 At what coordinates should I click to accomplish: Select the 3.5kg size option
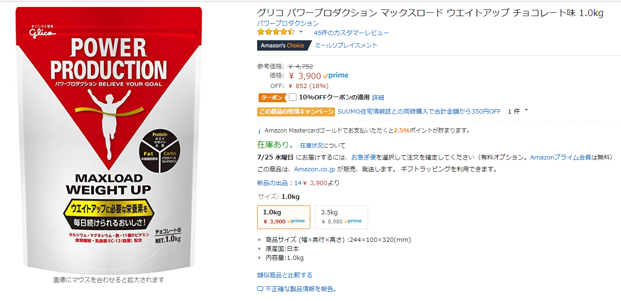coord(341,217)
